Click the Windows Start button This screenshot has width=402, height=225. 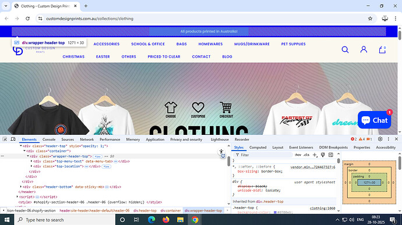pyautogui.click(x=7, y=220)
